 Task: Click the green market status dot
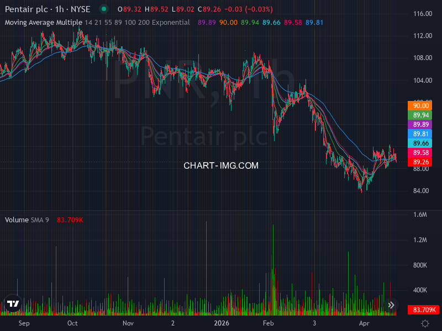[104, 9]
